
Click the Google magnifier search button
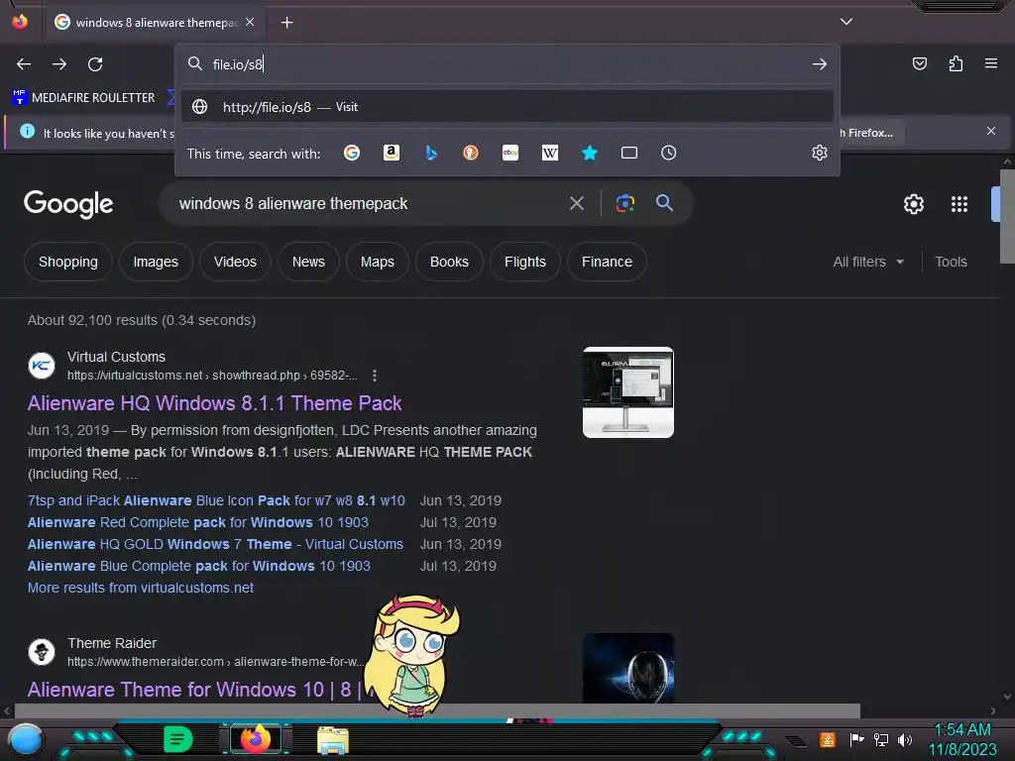[x=664, y=202]
